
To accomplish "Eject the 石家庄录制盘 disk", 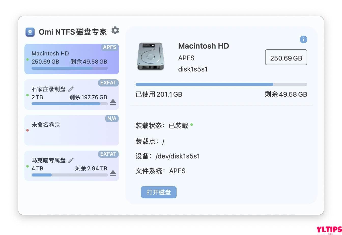I will click(x=113, y=102).
